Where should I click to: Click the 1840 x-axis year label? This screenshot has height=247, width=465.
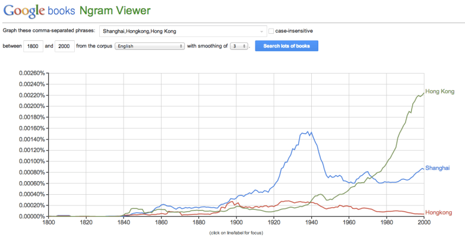[124, 223]
